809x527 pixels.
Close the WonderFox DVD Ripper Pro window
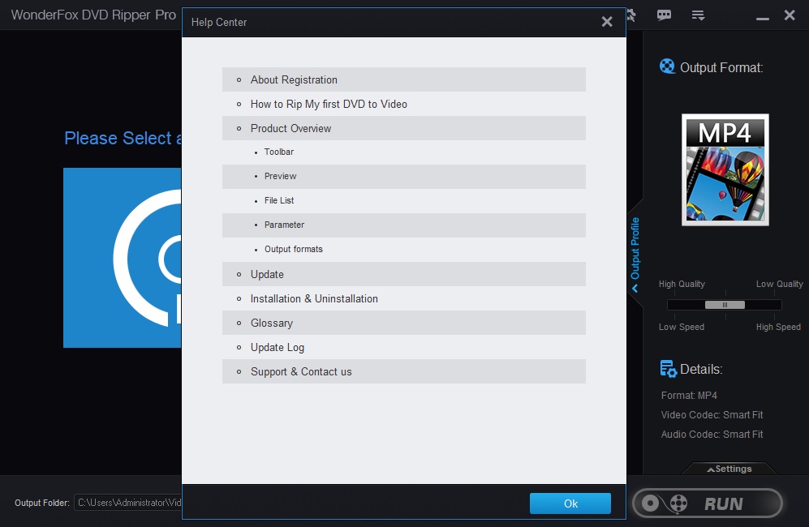(x=790, y=15)
